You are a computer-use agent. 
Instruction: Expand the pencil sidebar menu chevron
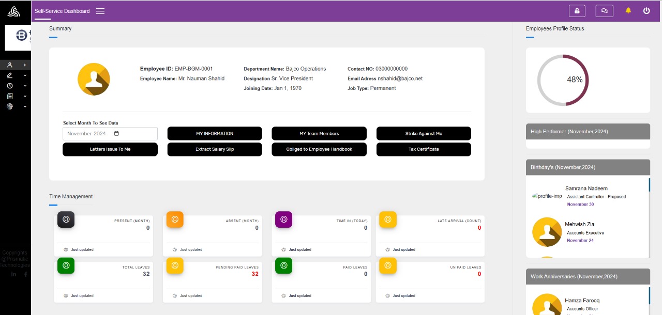tap(25, 75)
